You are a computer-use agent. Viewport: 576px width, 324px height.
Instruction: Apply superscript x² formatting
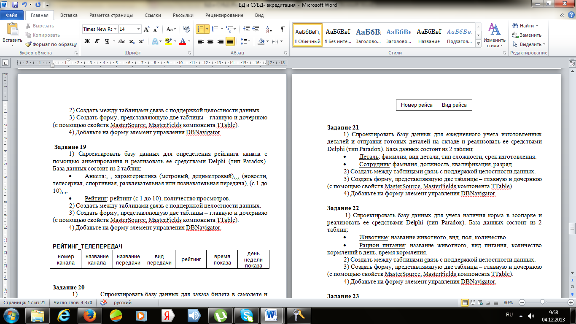point(141,41)
